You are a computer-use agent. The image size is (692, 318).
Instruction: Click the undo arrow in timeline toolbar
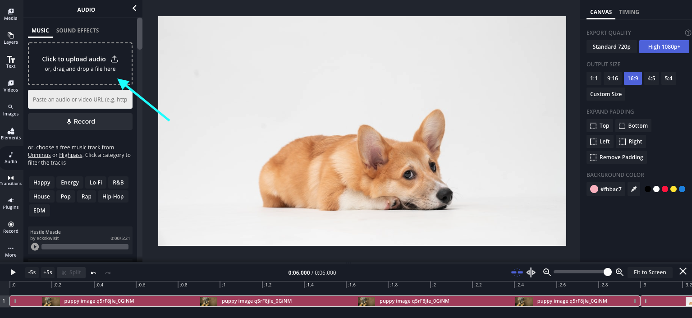(x=93, y=272)
